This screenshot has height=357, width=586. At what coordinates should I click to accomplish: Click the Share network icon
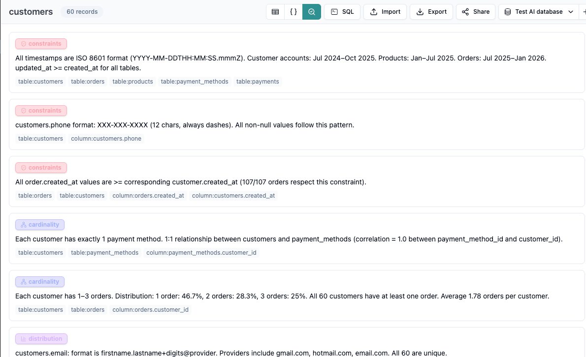465,12
